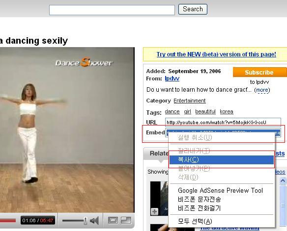The image size is (287, 231).
Task: Open uploader lpdvv profile link
Action: [172, 78]
